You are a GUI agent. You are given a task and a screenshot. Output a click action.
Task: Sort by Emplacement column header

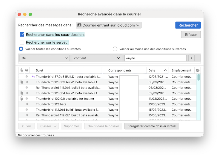[181, 70]
